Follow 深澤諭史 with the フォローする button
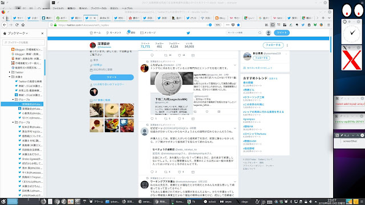The image size is (365, 205). click(x=273, y=45)
